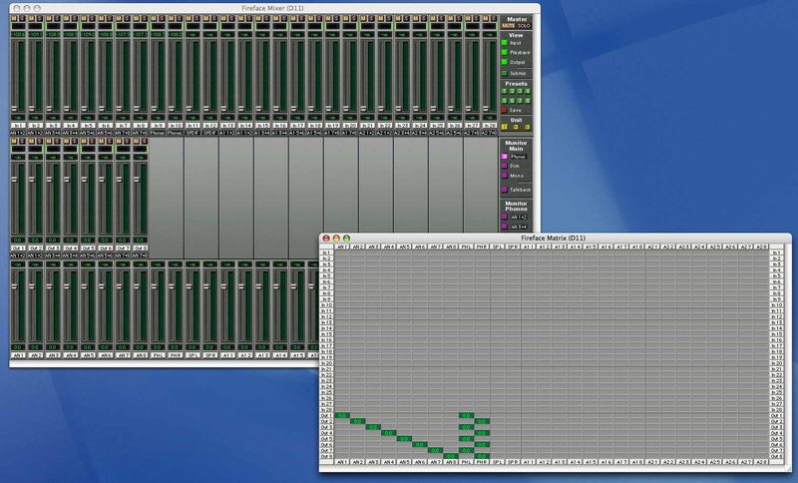This screenshot has height=483, width=798.
Task: Load Preset 7
Action: (520, 100)
